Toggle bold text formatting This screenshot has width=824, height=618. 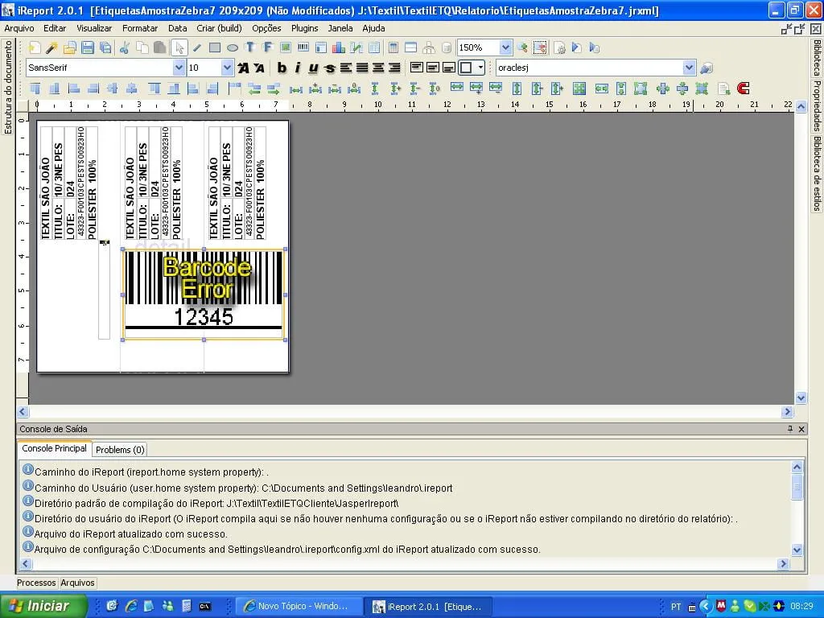(282, 68)
